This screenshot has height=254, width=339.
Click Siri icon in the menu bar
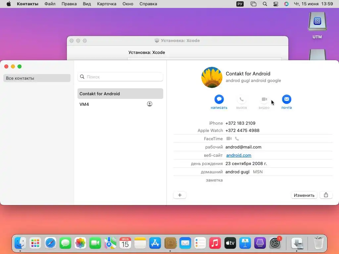(x=286, y=4)
